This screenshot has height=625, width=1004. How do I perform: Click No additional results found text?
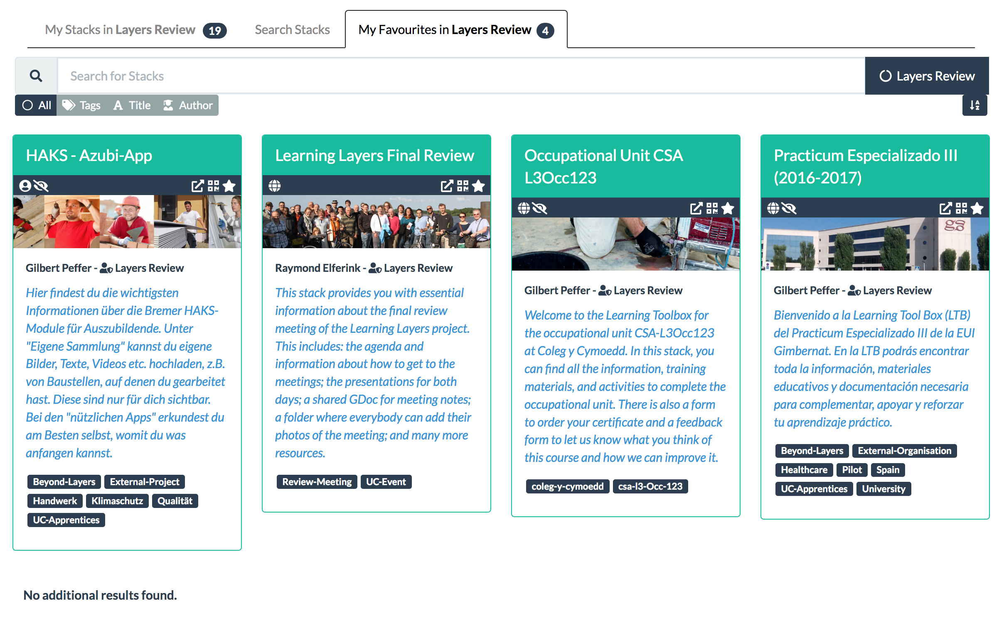click(100, 595)
